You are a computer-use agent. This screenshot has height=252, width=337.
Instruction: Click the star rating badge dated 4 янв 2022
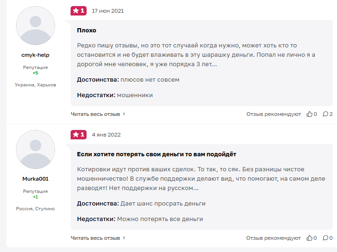(79, 135)
